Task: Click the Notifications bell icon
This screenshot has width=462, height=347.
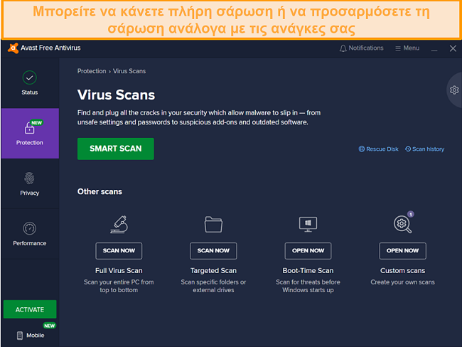Action: point(343,48)
